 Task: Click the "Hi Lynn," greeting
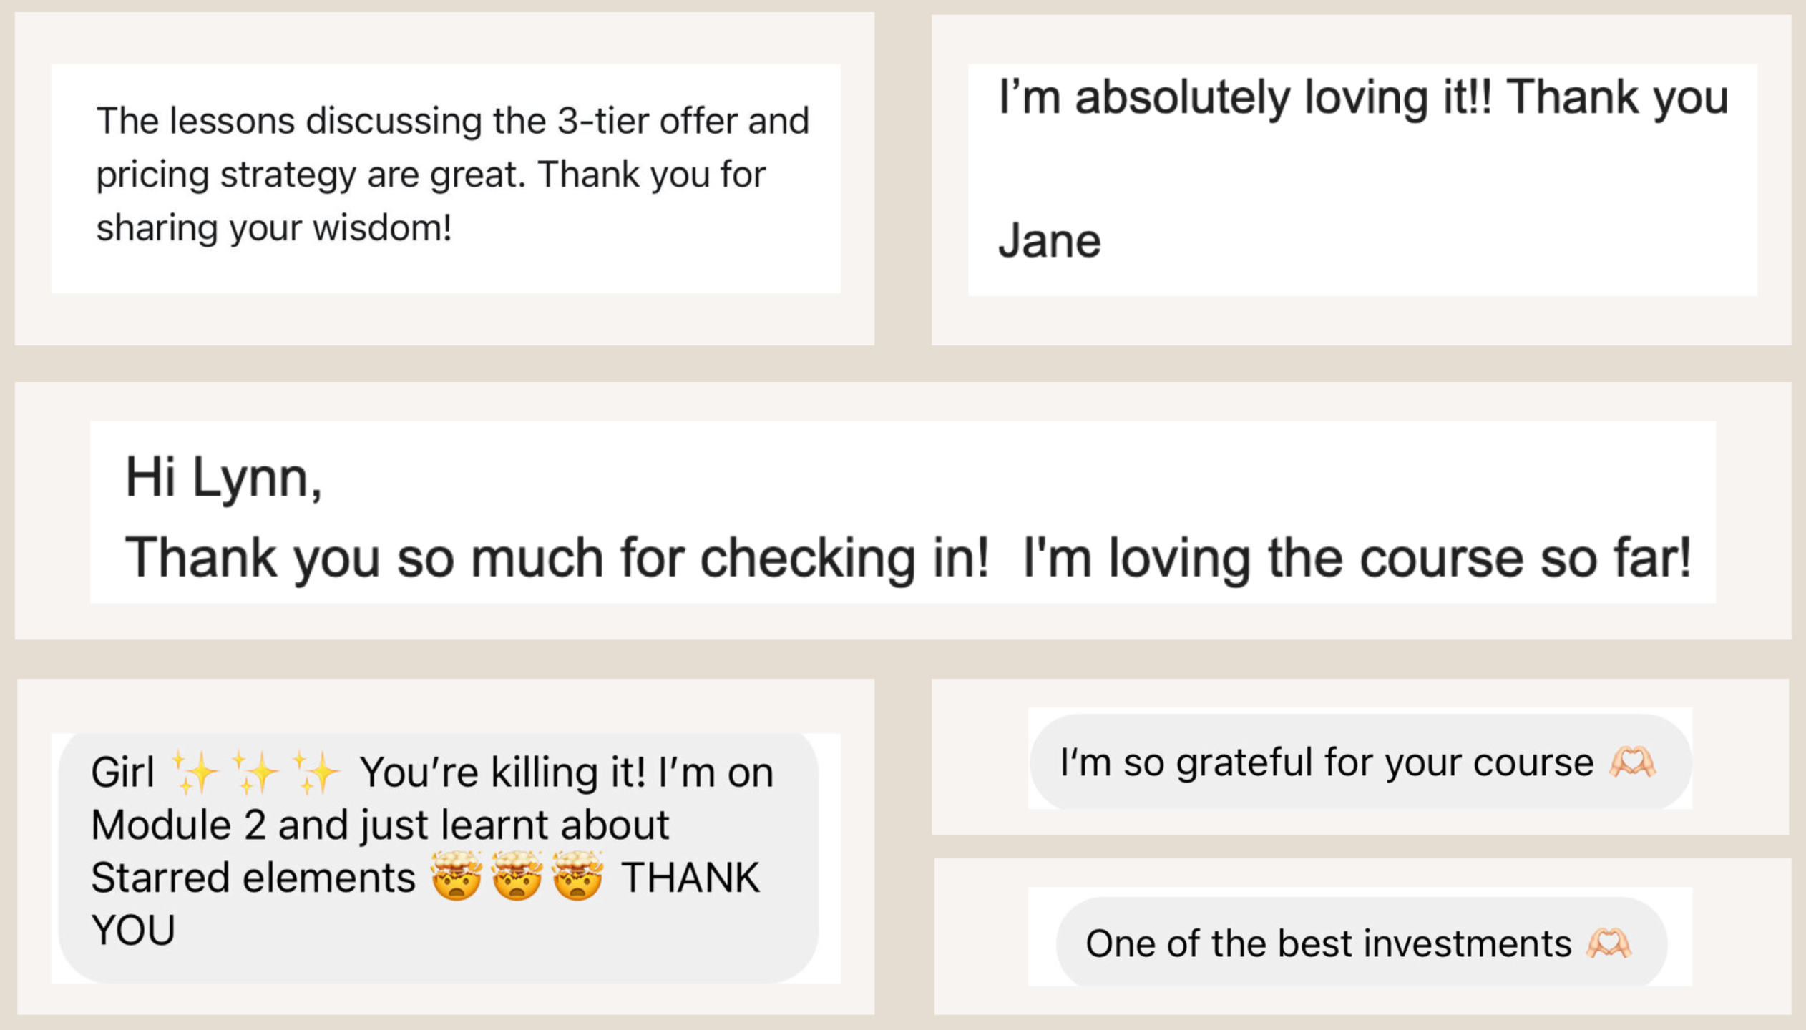223,478
